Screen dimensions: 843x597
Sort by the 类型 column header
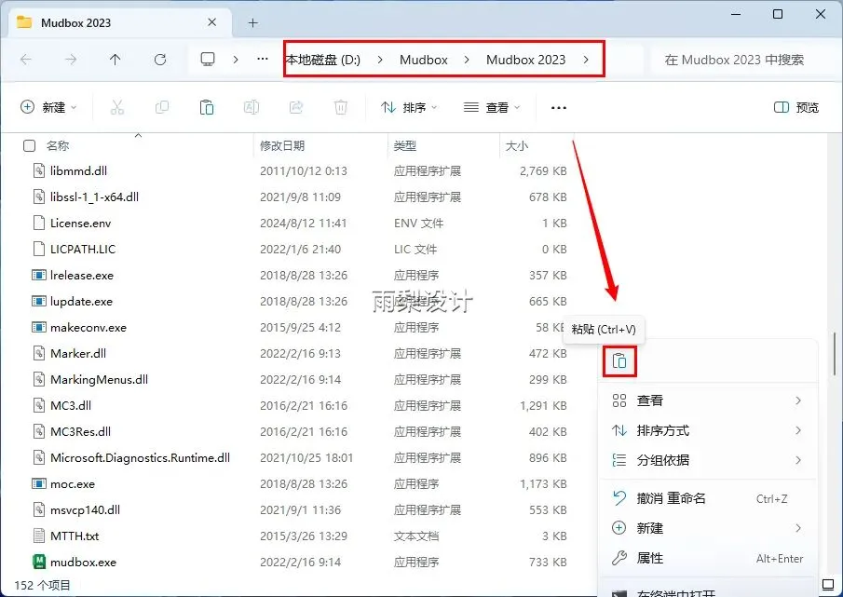point(405,145)
